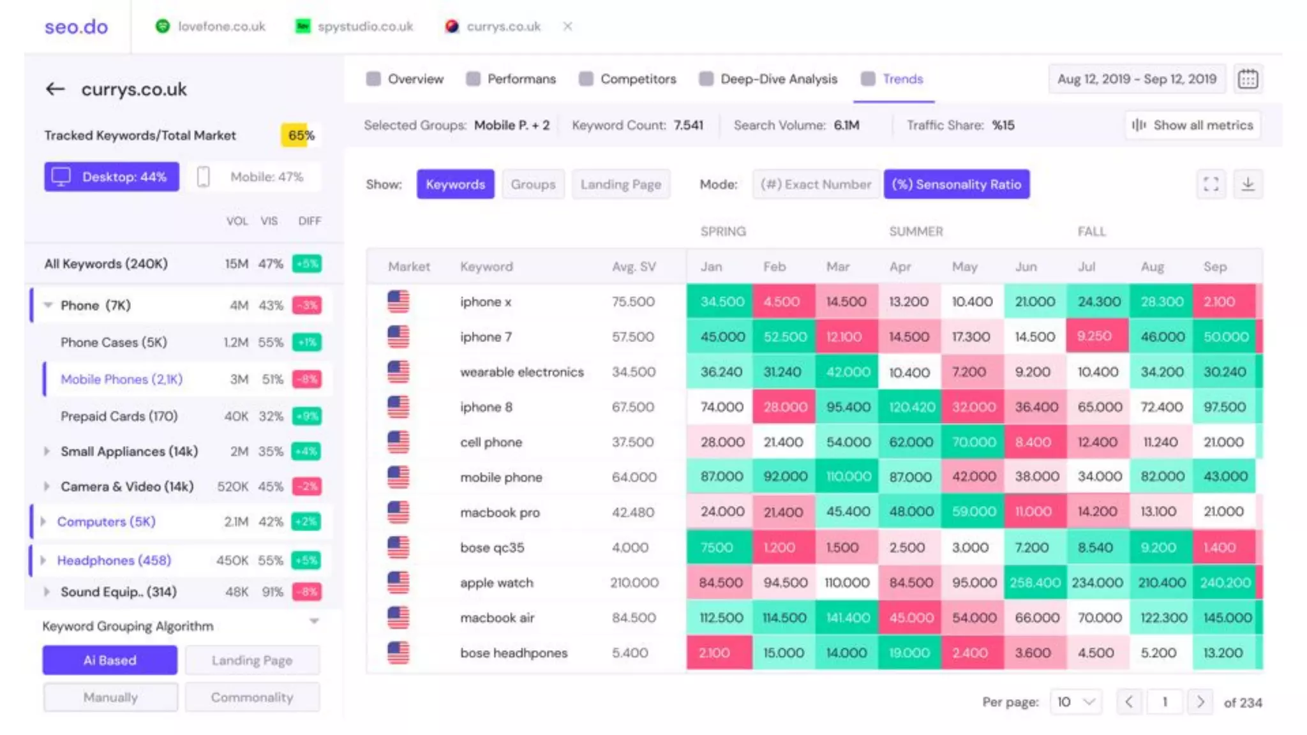Click the seo.do logo
Image resolution: width=1307 pixels, height=735 pixels.
pyautogui.click(x=76, y=27)
